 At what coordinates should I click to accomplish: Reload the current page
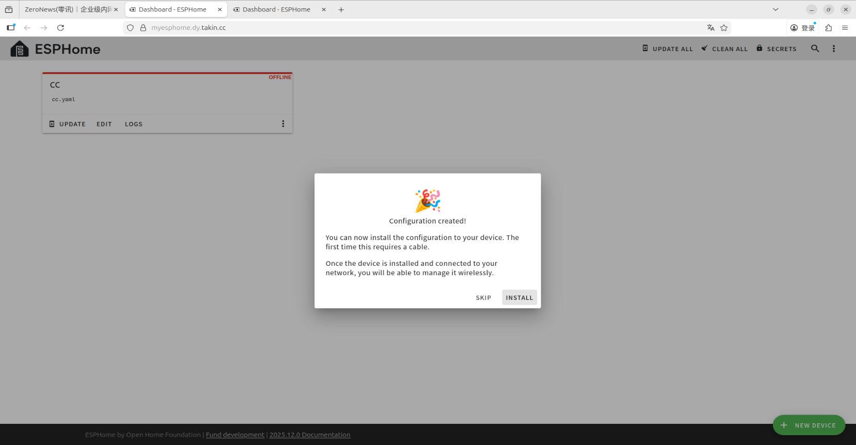(x=60, y=28)
